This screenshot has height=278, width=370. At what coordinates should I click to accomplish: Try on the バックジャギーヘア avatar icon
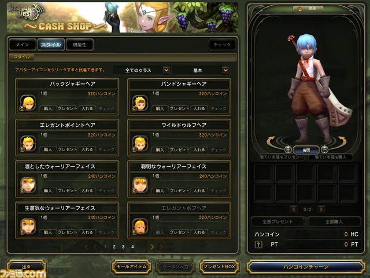tap(28, 103)
